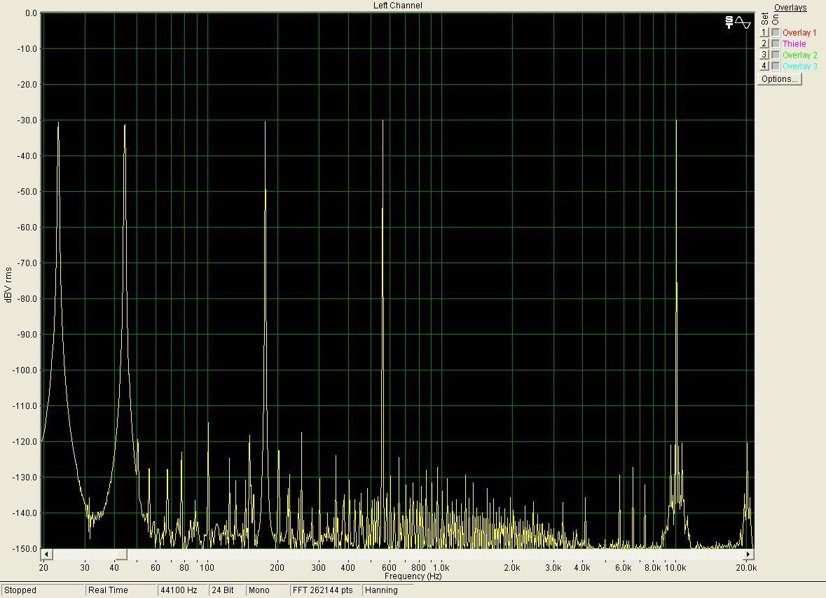This screenshot has width=826, height=598.
Task: Click the 20.0k frequency axis label
Action: pyautogui.click(x=746, y=567)
